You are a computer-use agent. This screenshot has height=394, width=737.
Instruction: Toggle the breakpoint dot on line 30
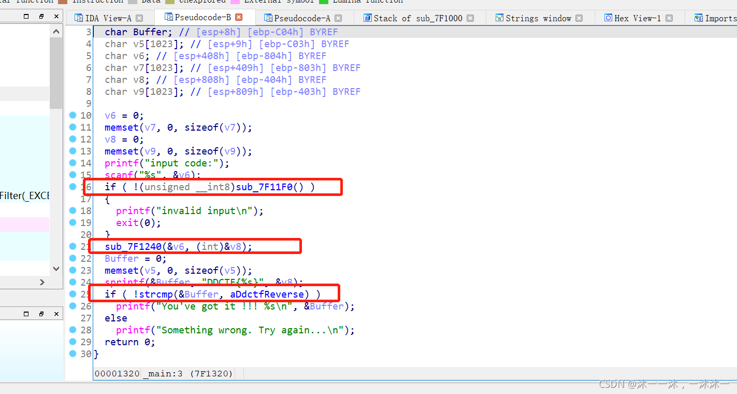73,354
